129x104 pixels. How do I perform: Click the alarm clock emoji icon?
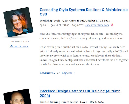pyautogui.click(x=112, y=25)
